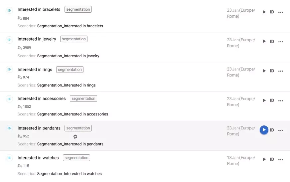Open scenario Segmentation_Interested in rings
This screenshot has width=290, height=182.
pos(67,85)
